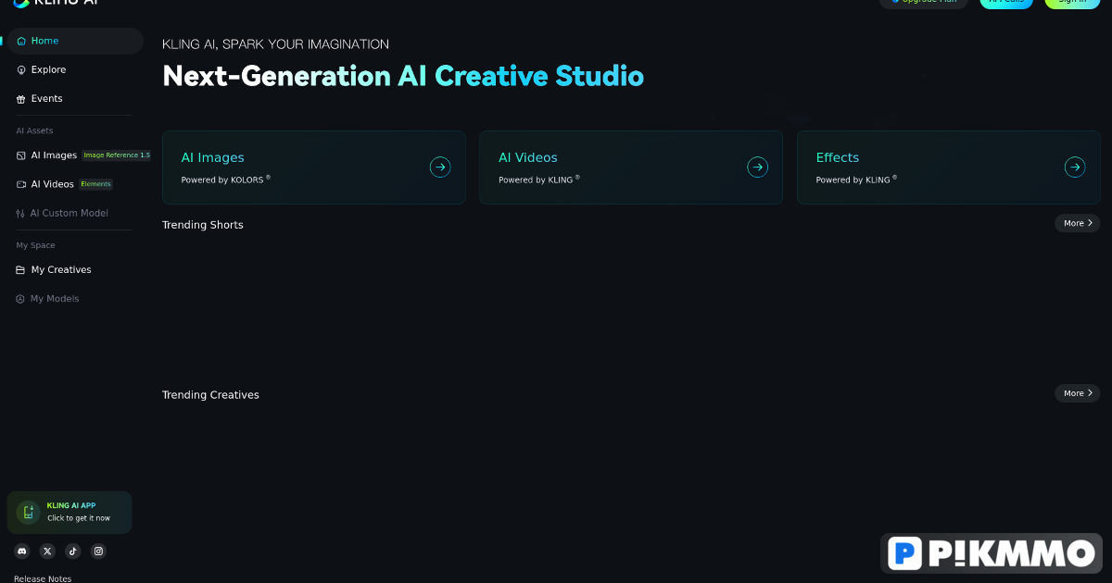
Task: Open the Instagram social link
Action: coord(98,551)
